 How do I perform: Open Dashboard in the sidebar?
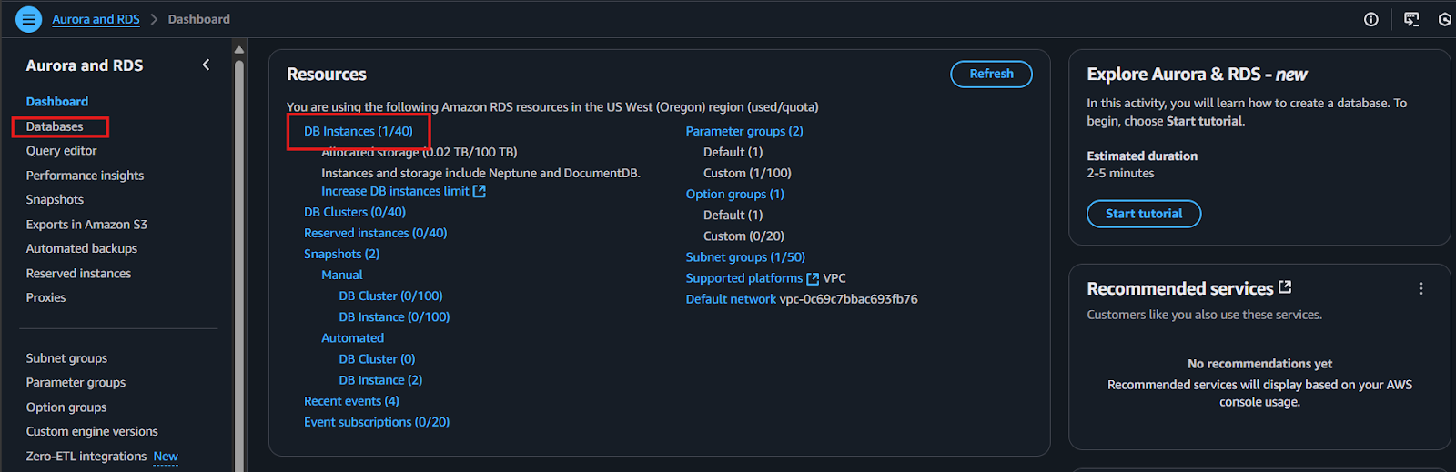(57, 102)
